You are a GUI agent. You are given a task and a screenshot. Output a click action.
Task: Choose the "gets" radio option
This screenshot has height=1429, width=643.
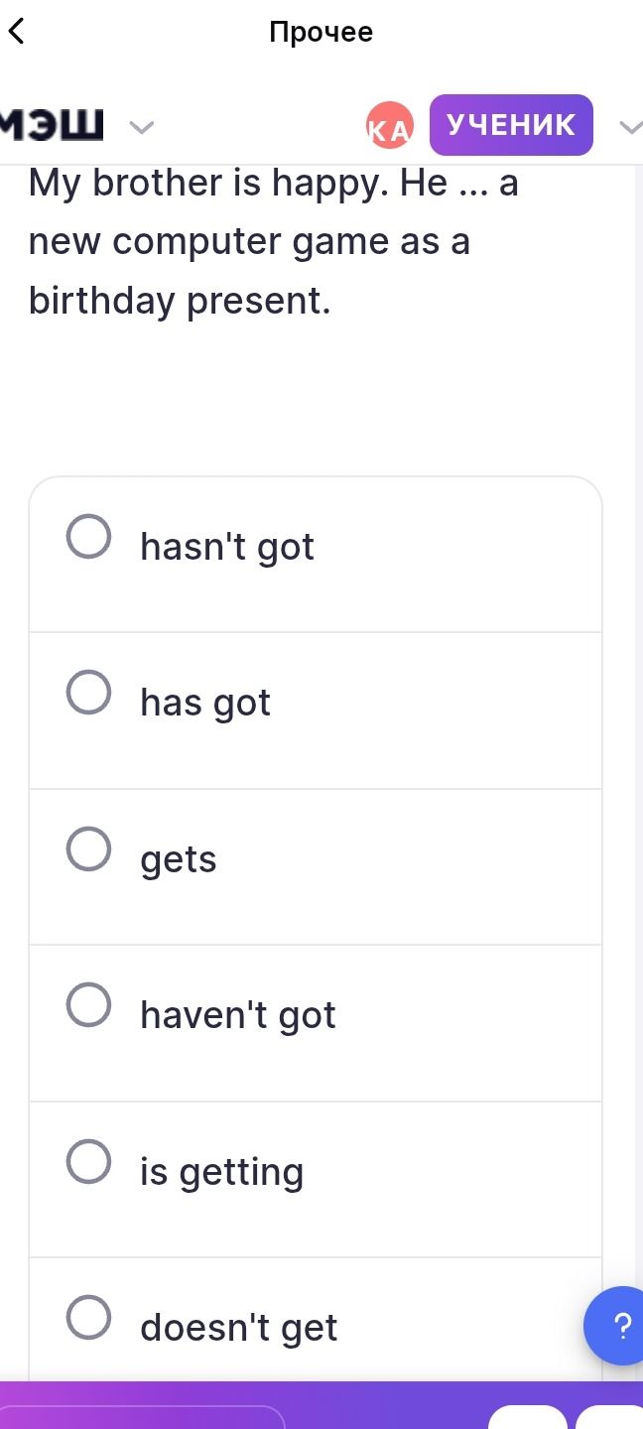coord(88,848)
